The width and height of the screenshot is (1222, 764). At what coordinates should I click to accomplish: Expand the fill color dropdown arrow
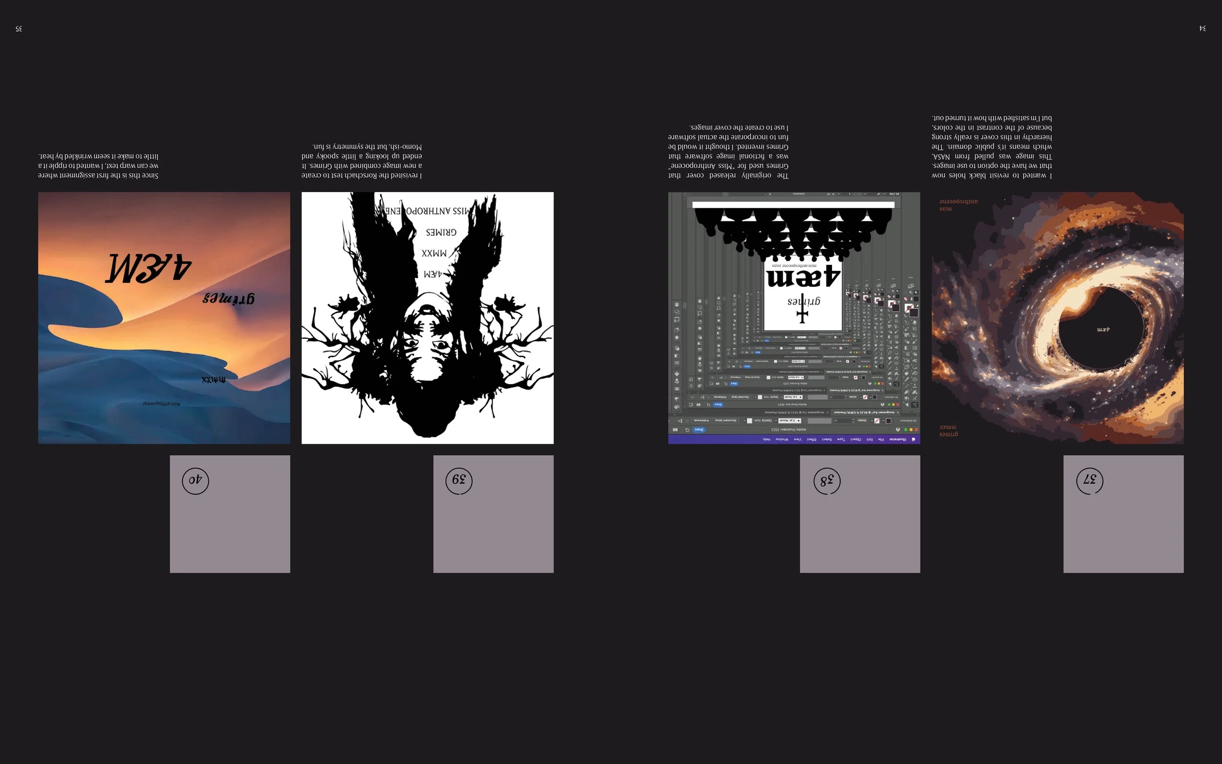pyautogui.click(x=884, y=421)
